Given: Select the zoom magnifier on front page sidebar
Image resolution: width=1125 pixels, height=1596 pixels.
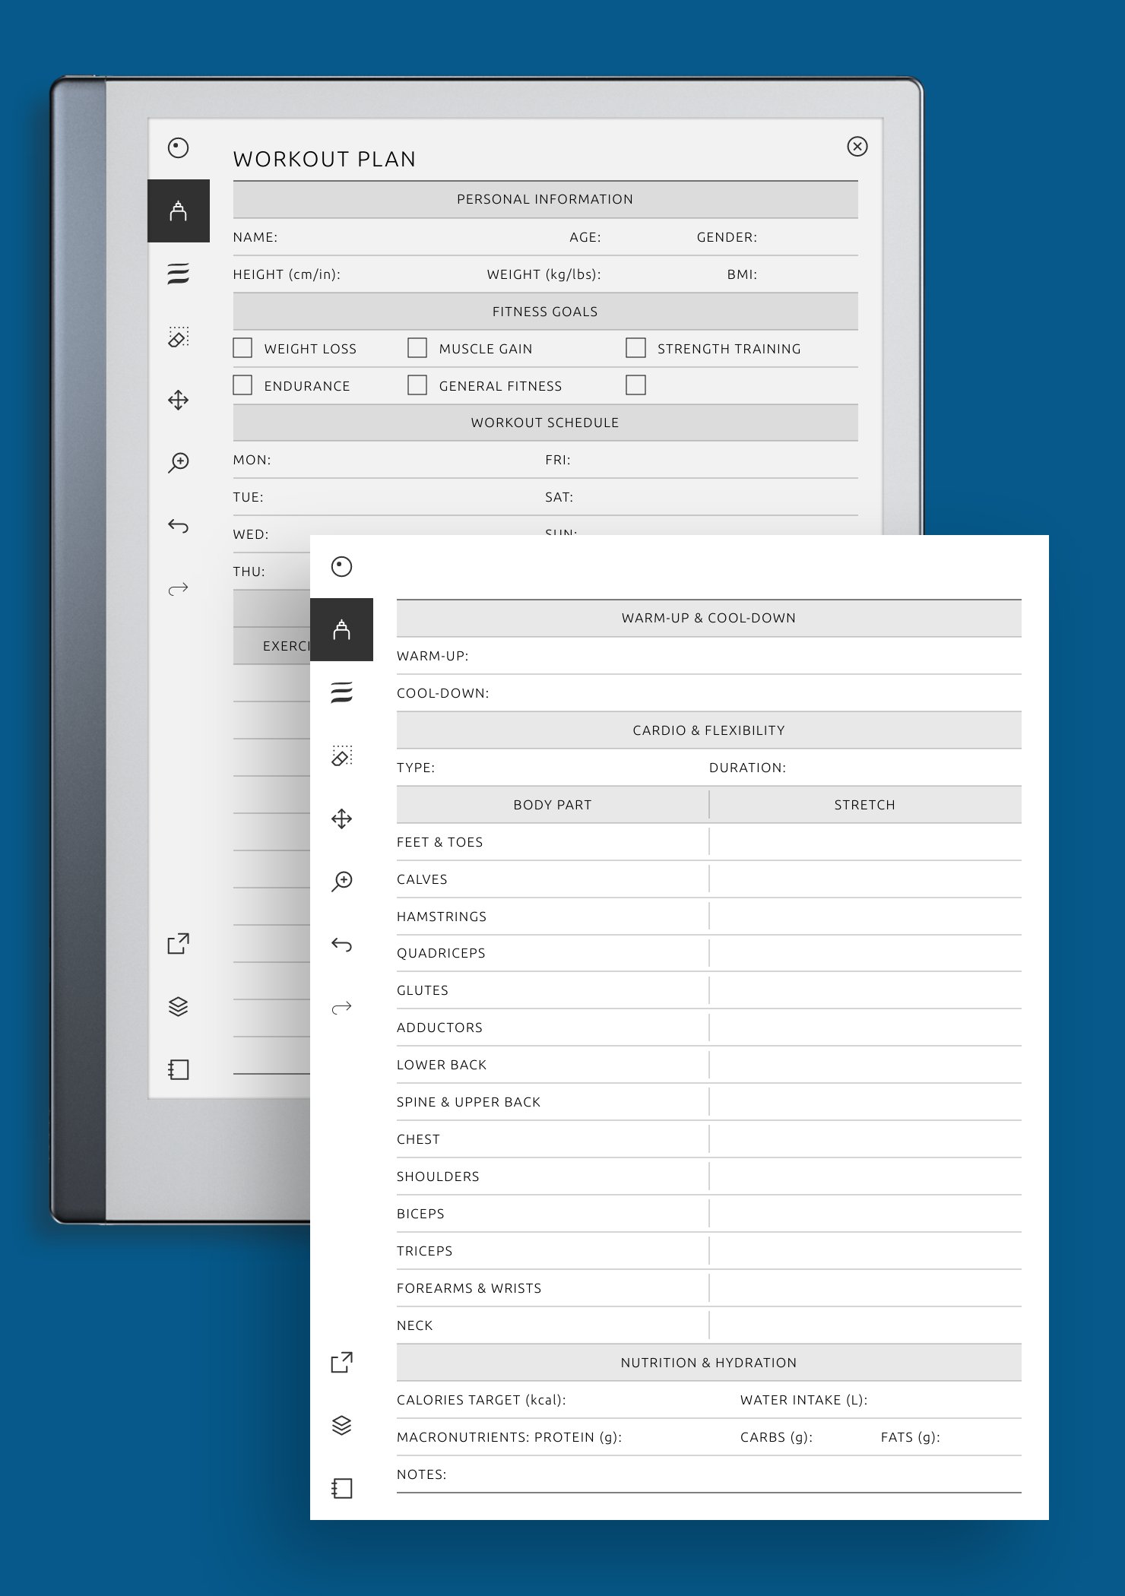Looking at the screenshot, I should tap(342, 882).
